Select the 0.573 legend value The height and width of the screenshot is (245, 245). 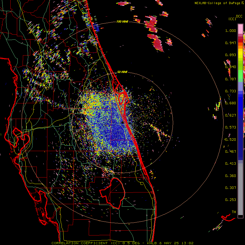point(231,127)
